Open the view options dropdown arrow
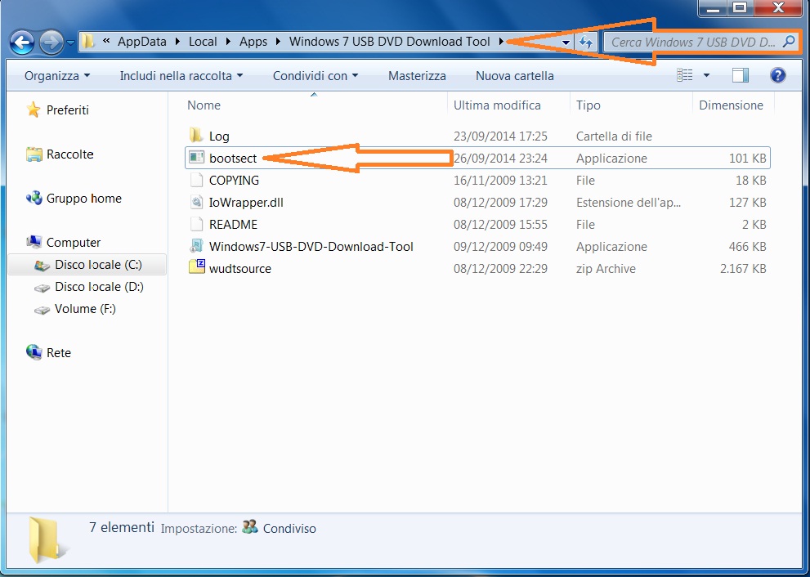 tap(706, 75)
